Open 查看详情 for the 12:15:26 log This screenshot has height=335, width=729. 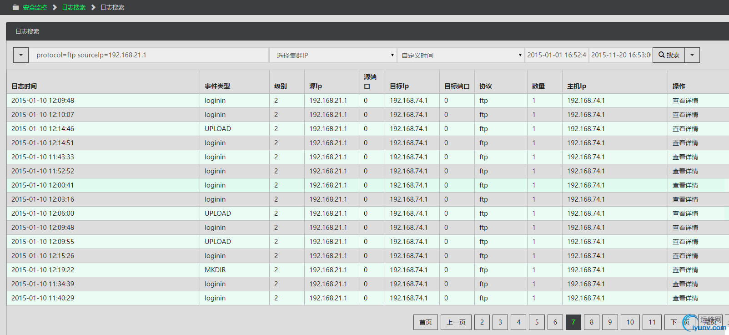point(685,256)
